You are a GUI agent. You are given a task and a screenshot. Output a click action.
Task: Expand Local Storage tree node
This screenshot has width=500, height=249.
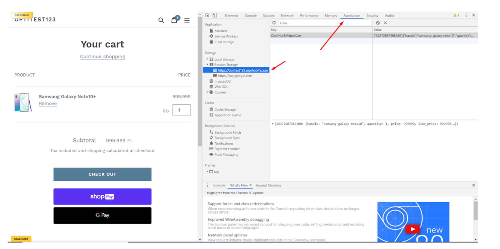pos(207,59)
